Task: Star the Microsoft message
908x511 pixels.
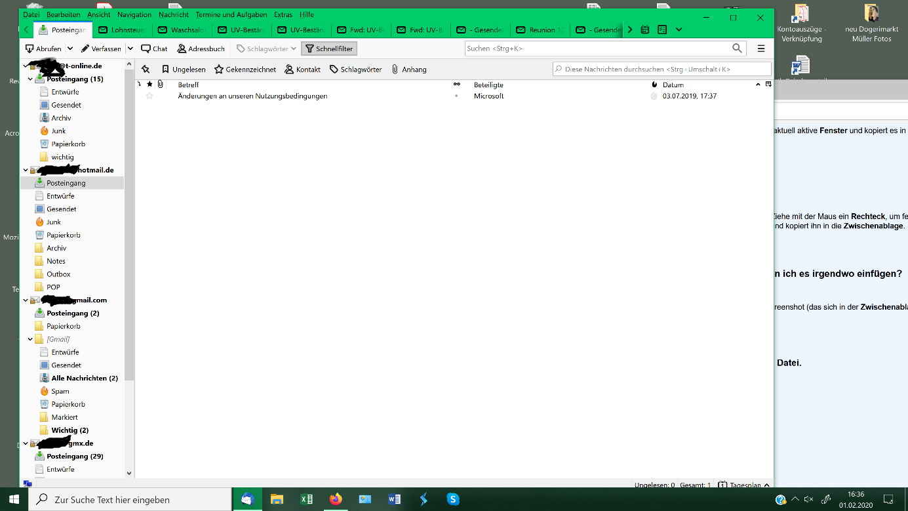Action: point(149,96)
